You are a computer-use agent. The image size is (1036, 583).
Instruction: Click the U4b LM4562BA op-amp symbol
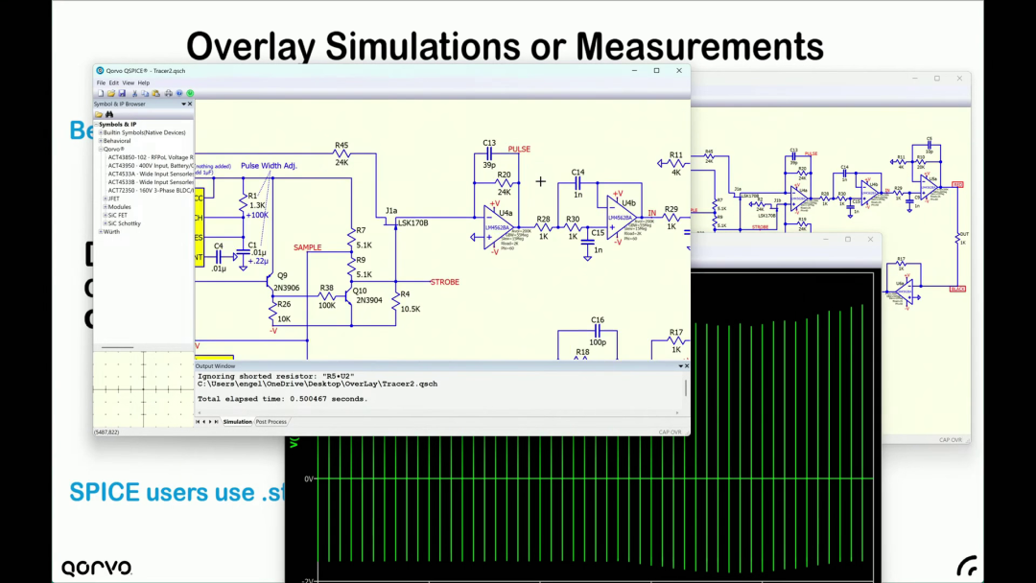click(623, 218)
